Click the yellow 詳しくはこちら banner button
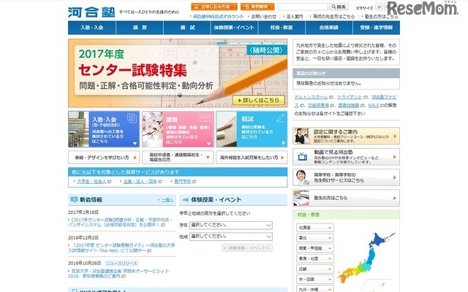The height and width of the screenshot is (292, 468). 258,101
